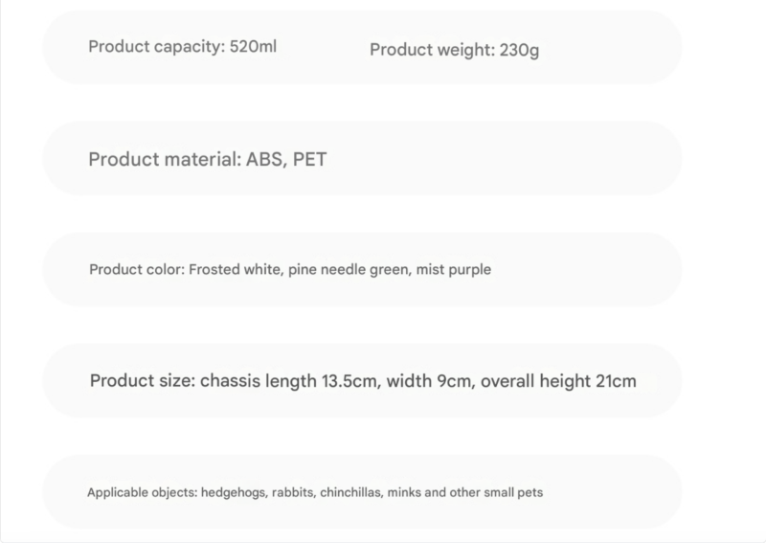Image resolution: width=766 pixels, height=543 pixels.
Task: Click the '520ml' capacity value
Action: pyautogui.click(x=253, y=46)
